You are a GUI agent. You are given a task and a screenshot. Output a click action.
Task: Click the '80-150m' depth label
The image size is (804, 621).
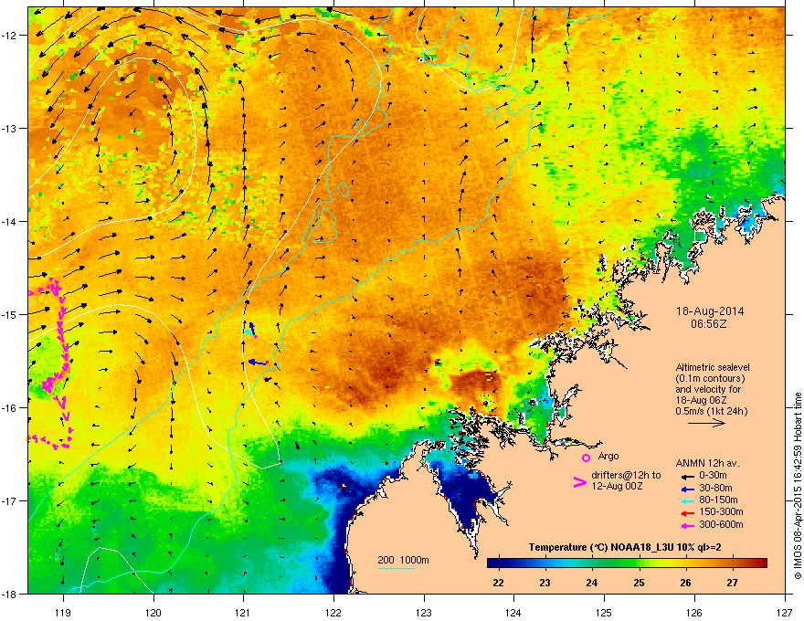coord(718,500)
